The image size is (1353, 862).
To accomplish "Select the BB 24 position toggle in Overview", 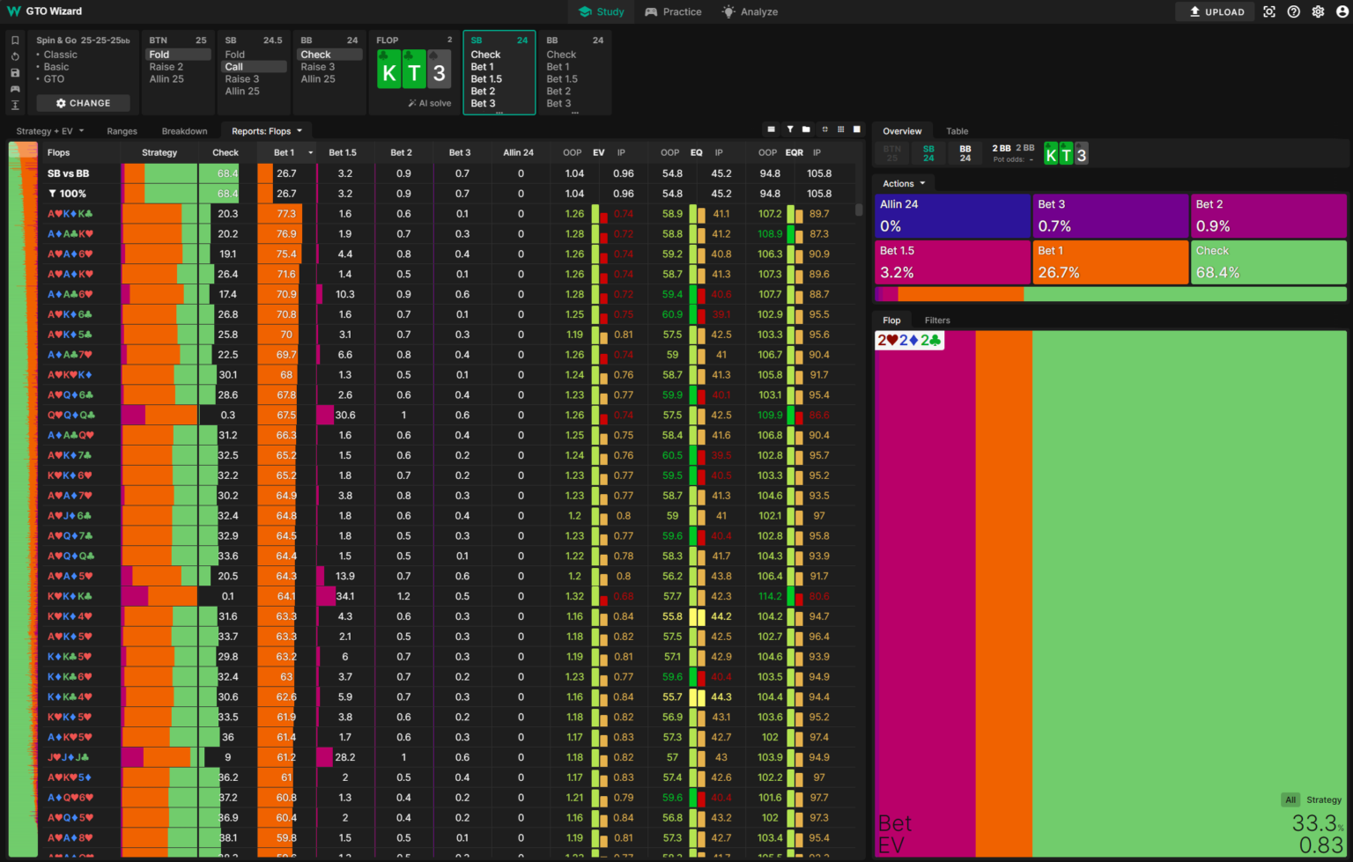I will click(x=965, y=153).
